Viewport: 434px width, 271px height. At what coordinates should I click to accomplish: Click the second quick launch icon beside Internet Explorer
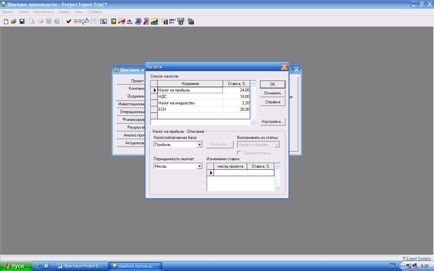click(x=47, y=266)
